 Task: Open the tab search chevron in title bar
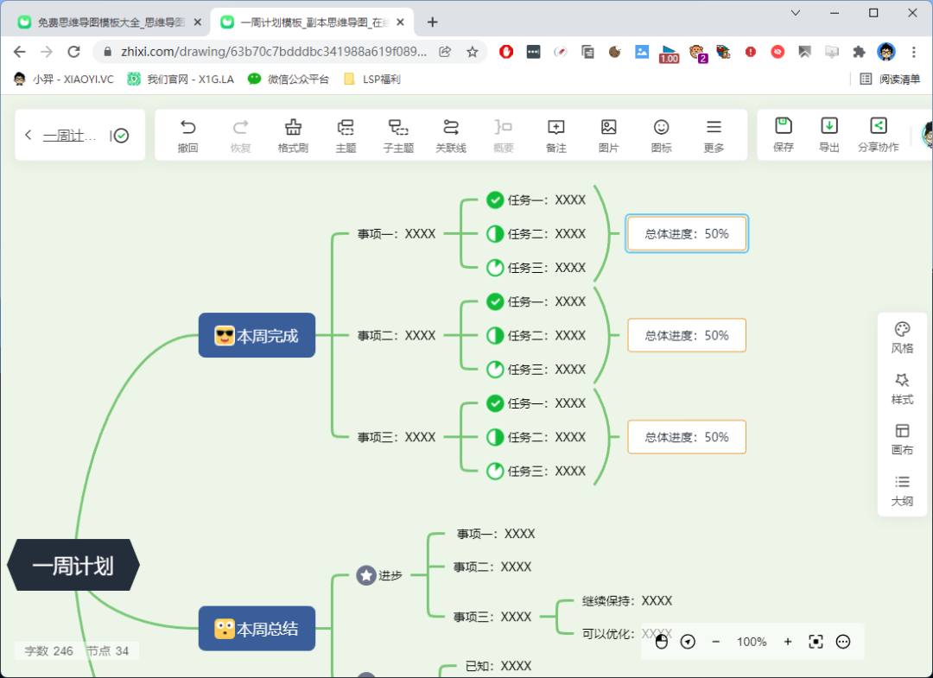[796, 12]
